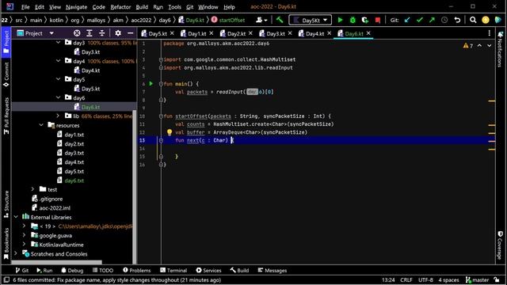The height and width of the screenshot is (285, 507).
Task: Fold the imports block at line 3
Action: coord(161,59)
